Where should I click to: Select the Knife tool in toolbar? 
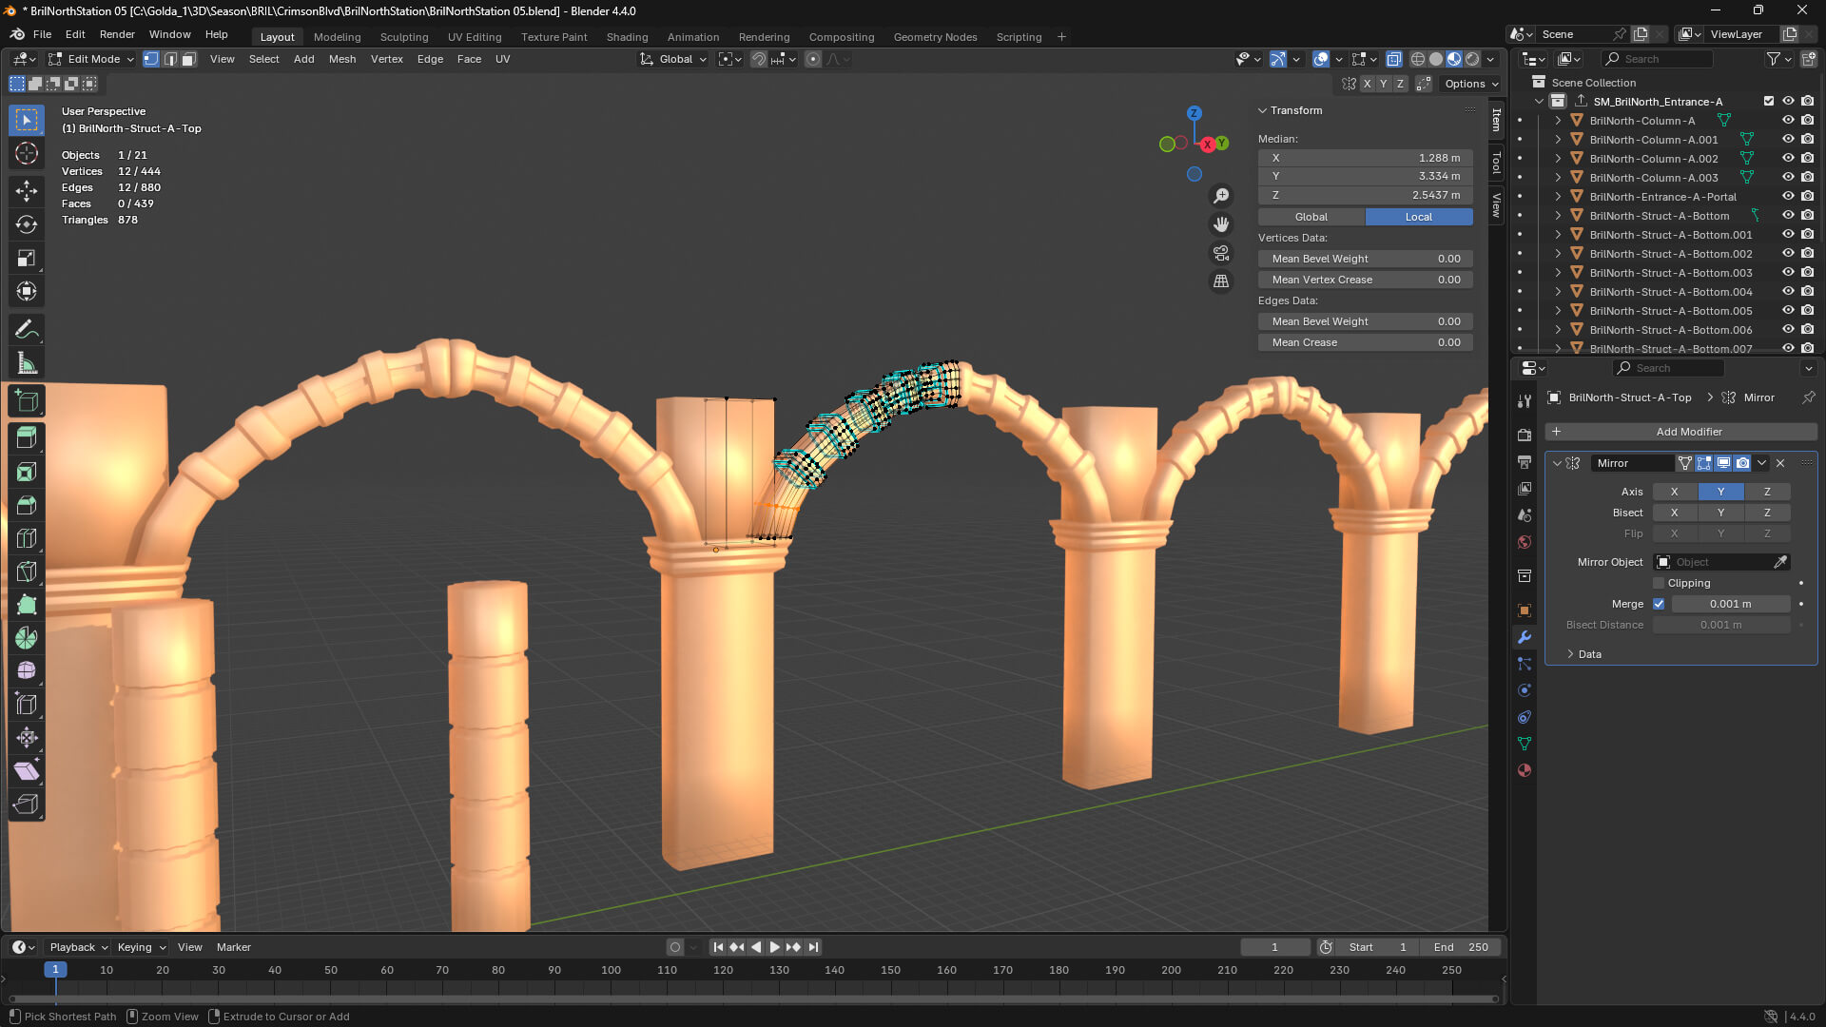tap(27, 572)
